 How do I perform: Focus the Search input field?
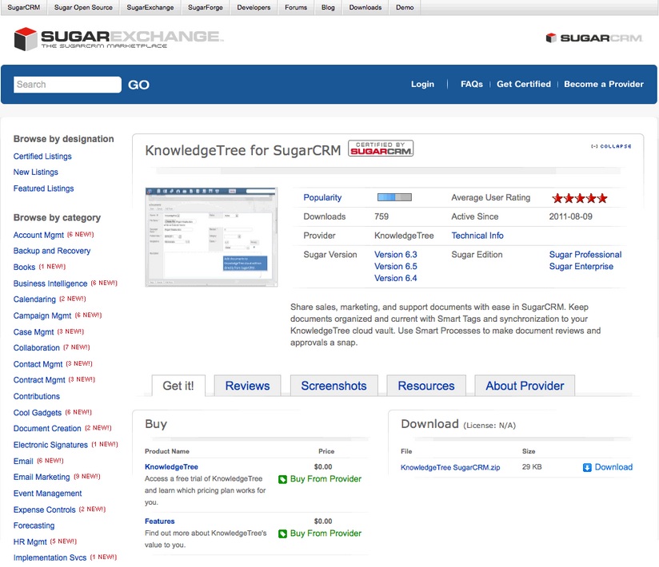tap(67, 85)
